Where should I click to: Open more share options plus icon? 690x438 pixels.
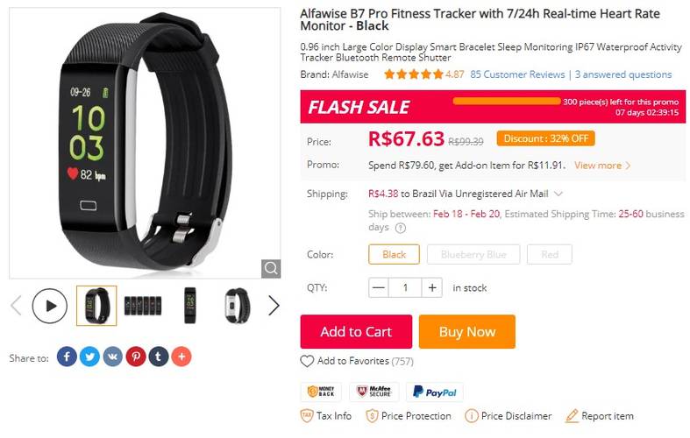pos(181,357)
